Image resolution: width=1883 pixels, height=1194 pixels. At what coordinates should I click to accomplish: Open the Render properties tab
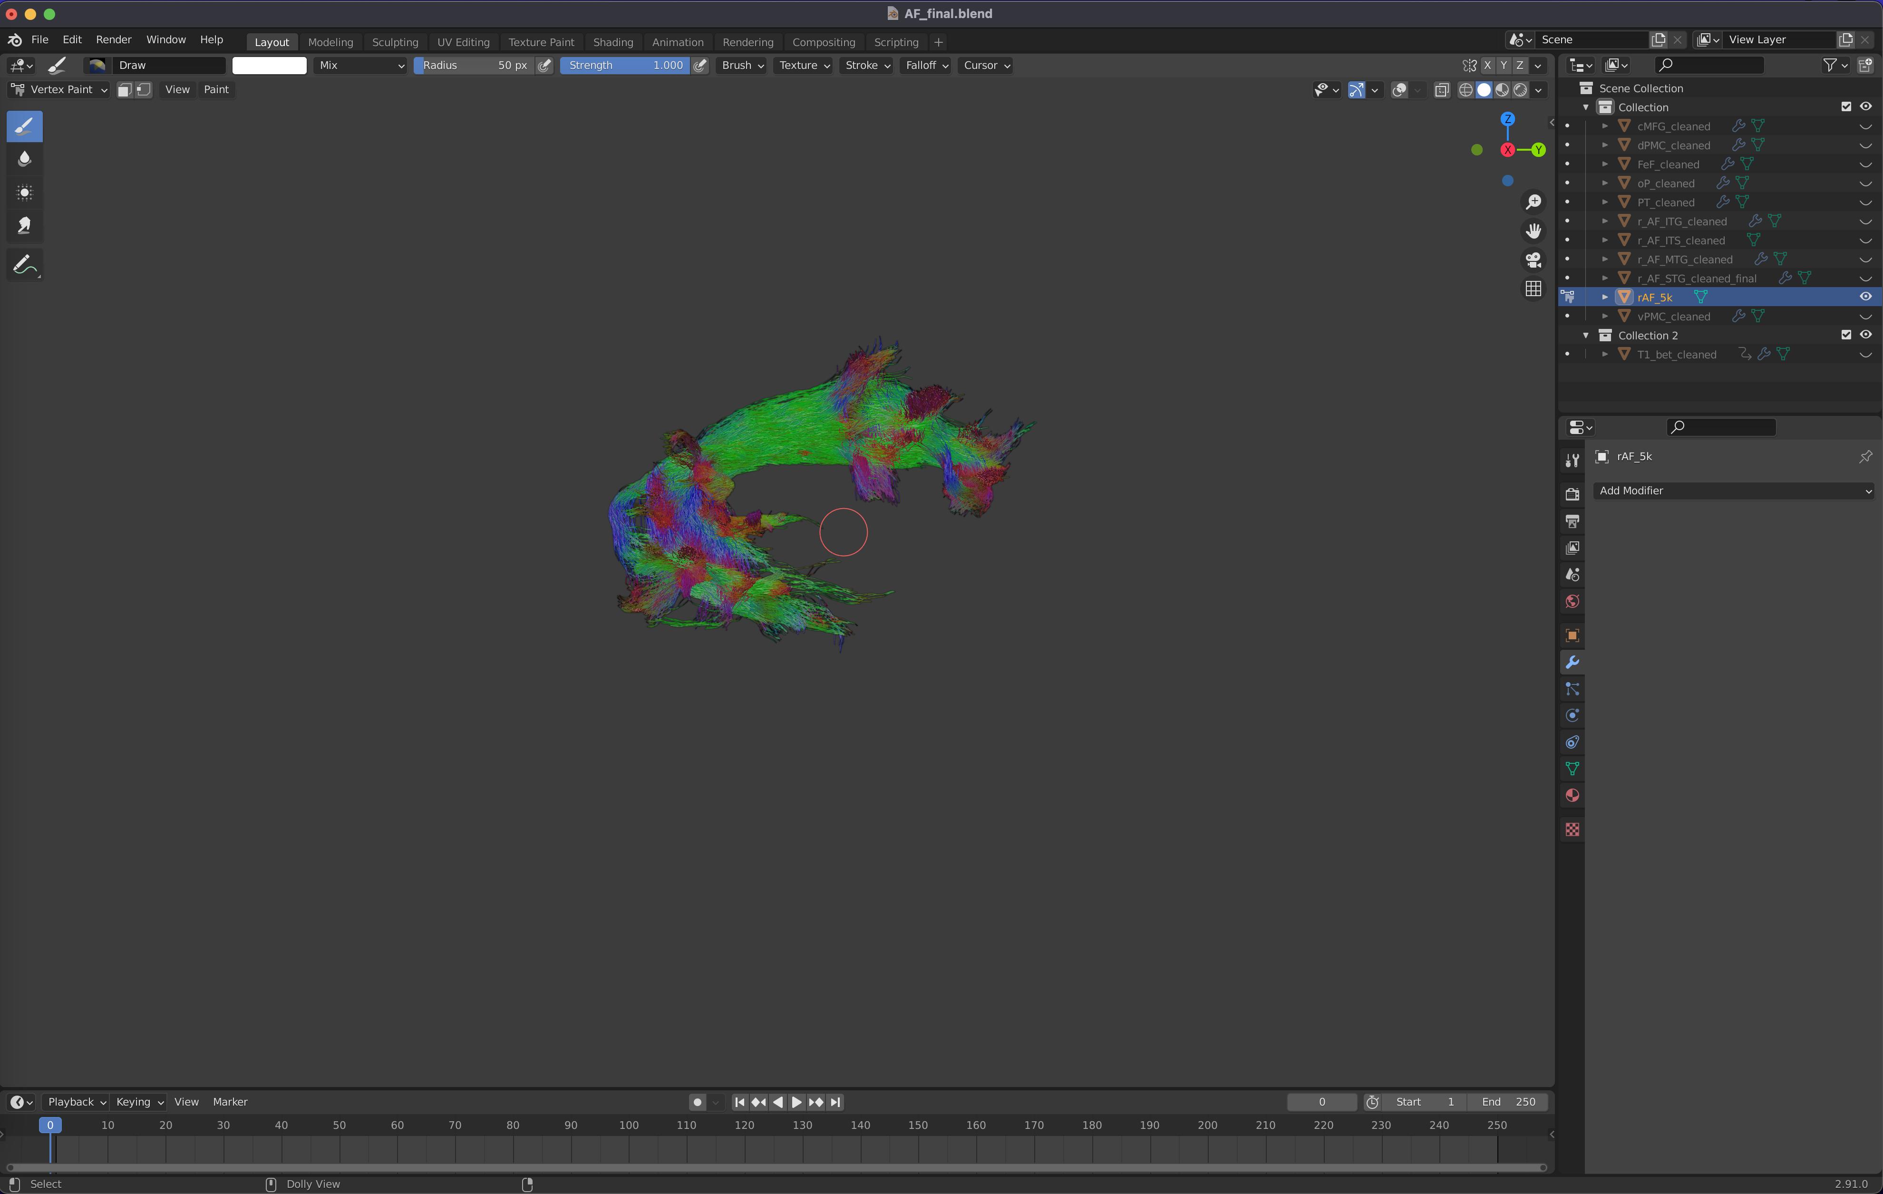[1572, 494]
